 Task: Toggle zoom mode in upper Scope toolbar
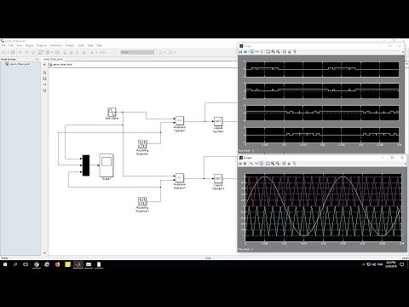coord(251,51)
